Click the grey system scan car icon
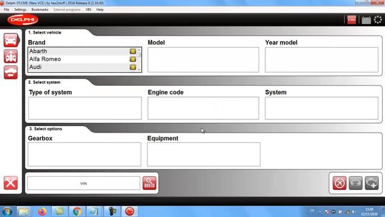 coord(356,183)
